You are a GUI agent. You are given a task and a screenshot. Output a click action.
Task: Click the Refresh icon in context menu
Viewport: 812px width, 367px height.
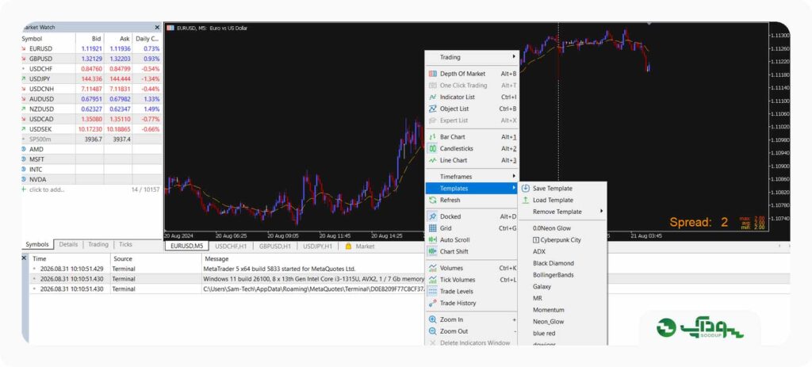coord(432,201)
